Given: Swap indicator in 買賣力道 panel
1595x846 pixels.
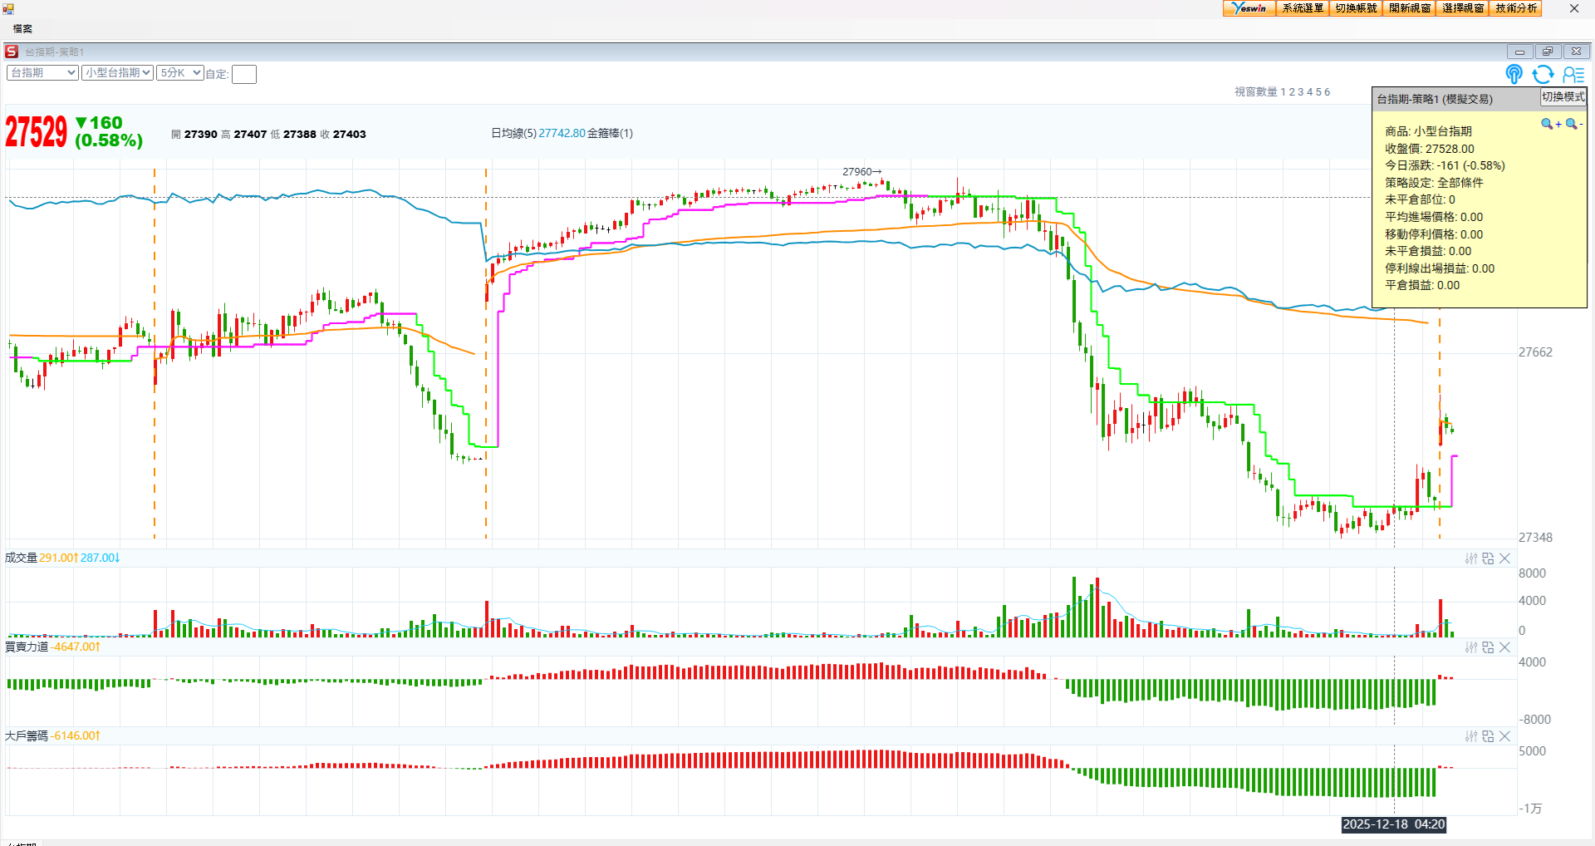Looking at the screenshot, I should coord(1488,647).
